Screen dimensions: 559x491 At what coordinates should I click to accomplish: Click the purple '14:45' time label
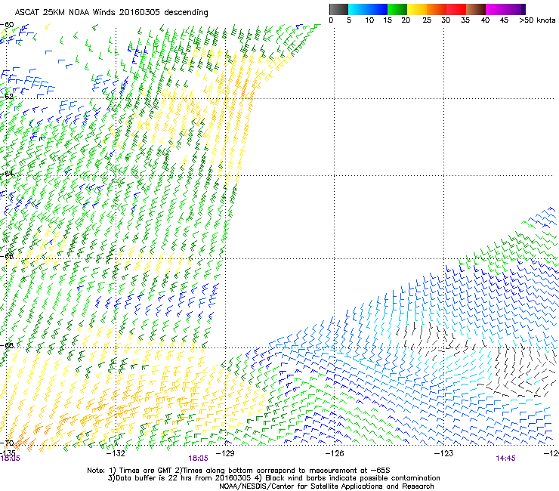point(505,459)
